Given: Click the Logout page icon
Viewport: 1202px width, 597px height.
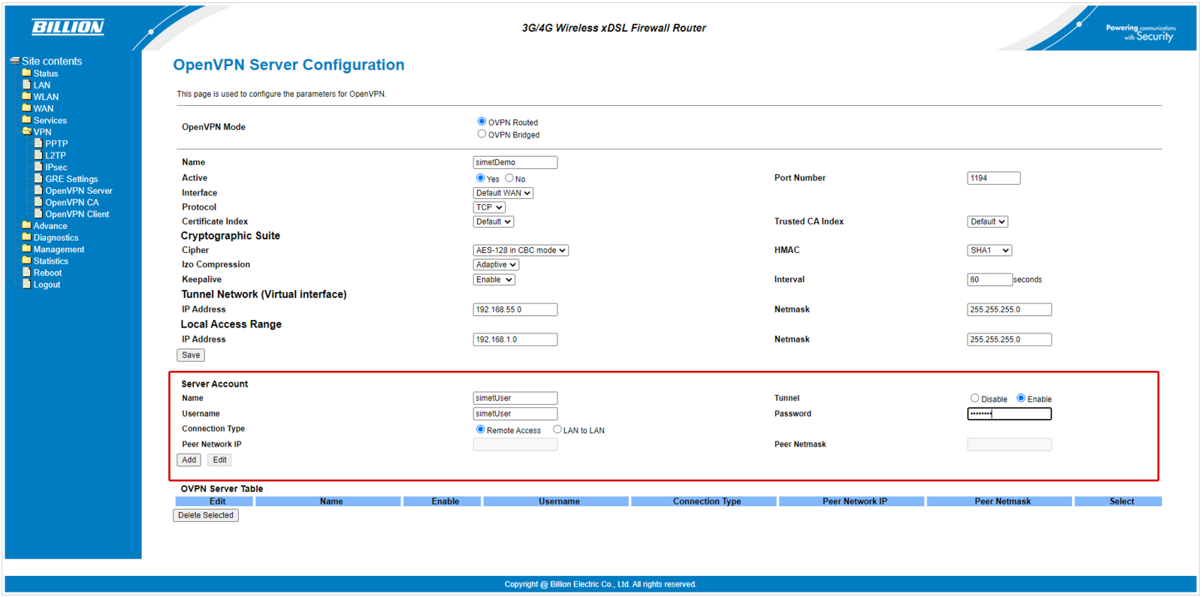Looking at the screenshot, I should (26, 284).
